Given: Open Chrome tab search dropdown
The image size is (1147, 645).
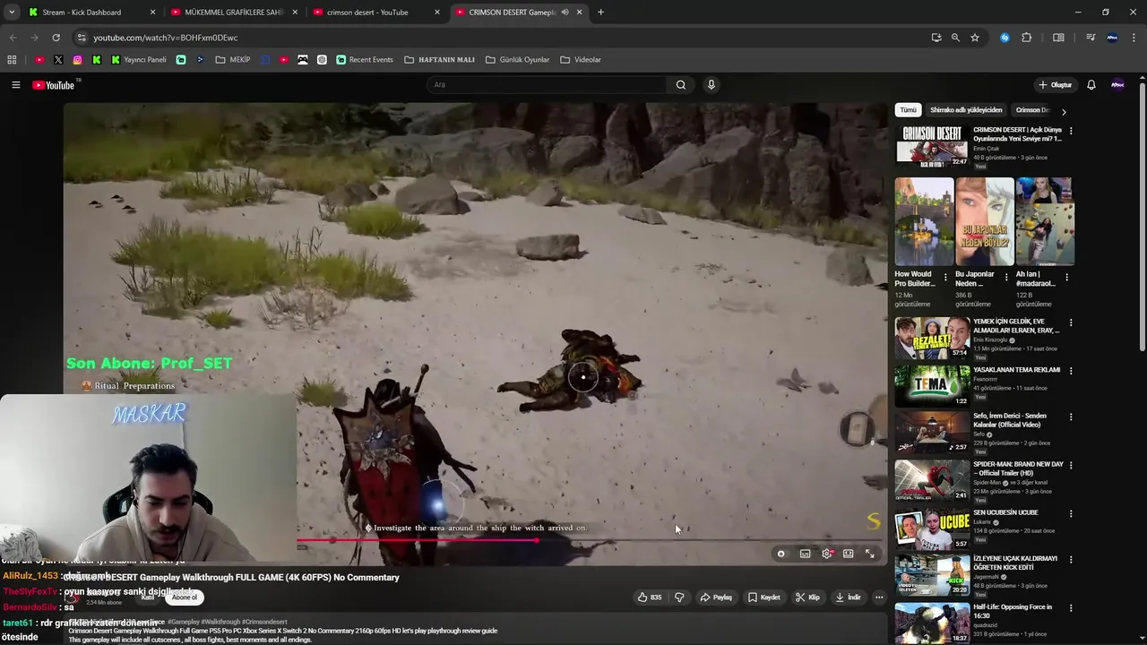Looking at the screenshot, I should [12, 13].
